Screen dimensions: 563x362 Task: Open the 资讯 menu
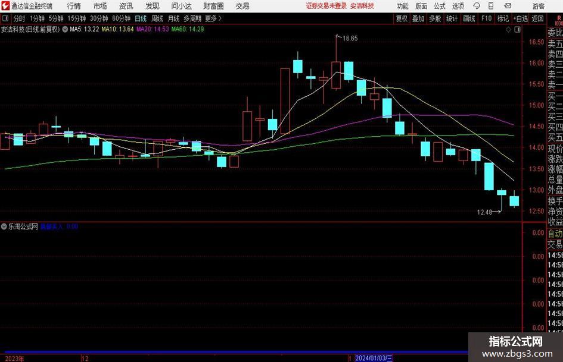click(126, 6)
